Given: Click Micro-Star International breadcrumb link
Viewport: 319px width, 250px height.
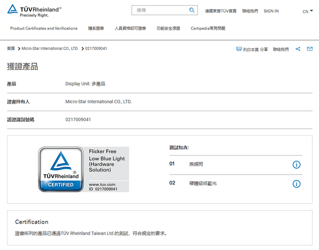Looking at the screenshot, I should click(x=50, y=48).
